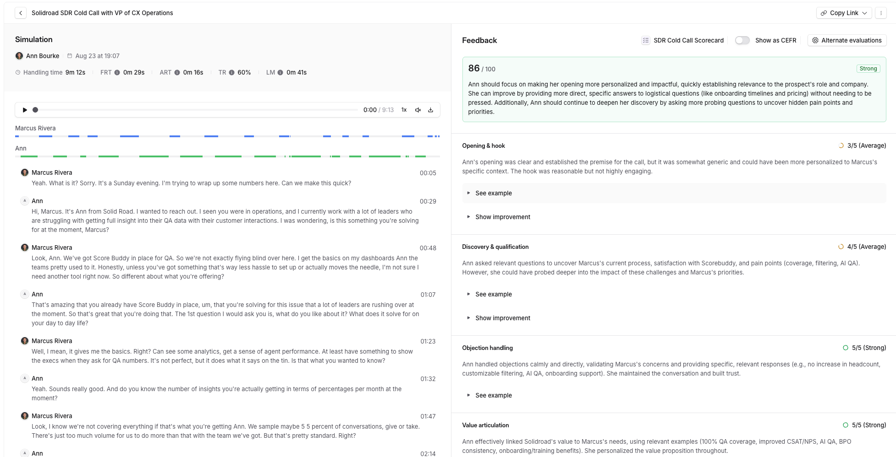Jump to Marcus Rivera's message at 00:48
The width and height of the screenshot is (896, 457).
[428, 248]
